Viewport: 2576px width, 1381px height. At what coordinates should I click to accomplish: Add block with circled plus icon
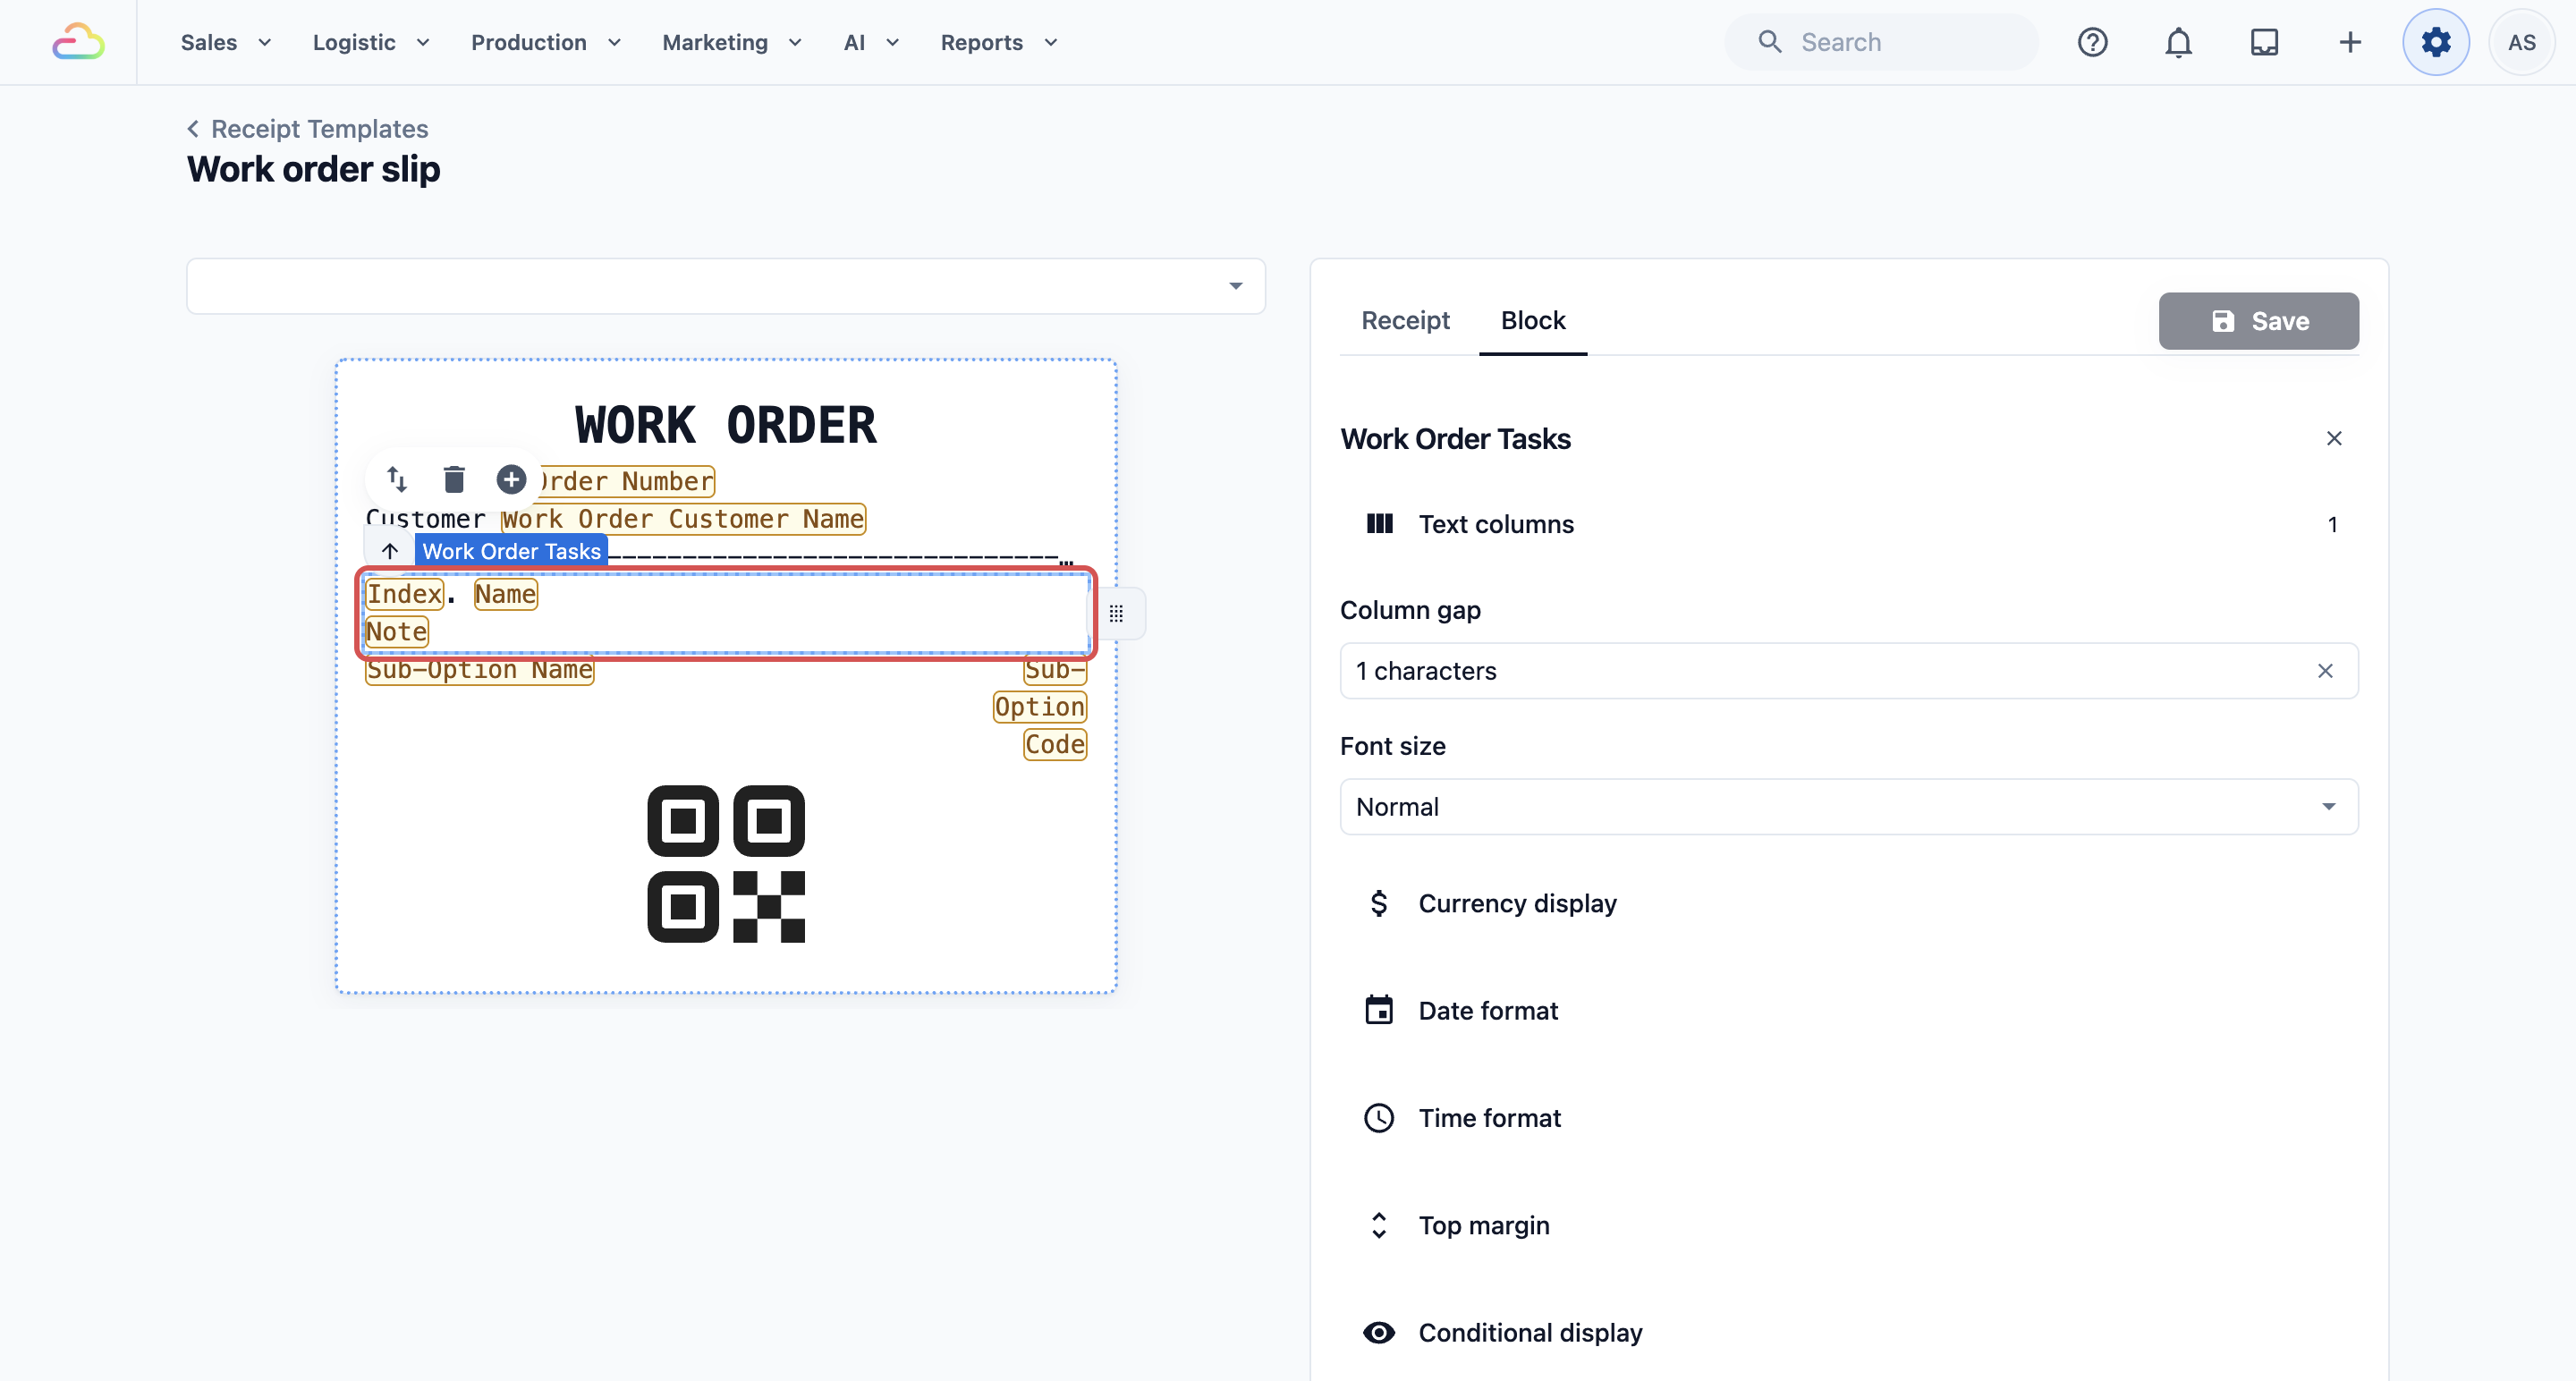coord(511,480)
